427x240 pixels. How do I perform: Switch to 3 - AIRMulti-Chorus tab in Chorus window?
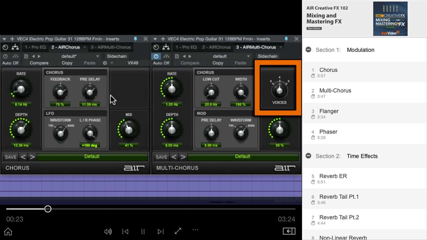point(111,47)
